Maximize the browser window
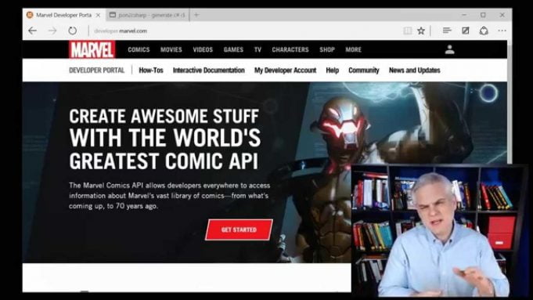533x300 pixels. point(483,15)
